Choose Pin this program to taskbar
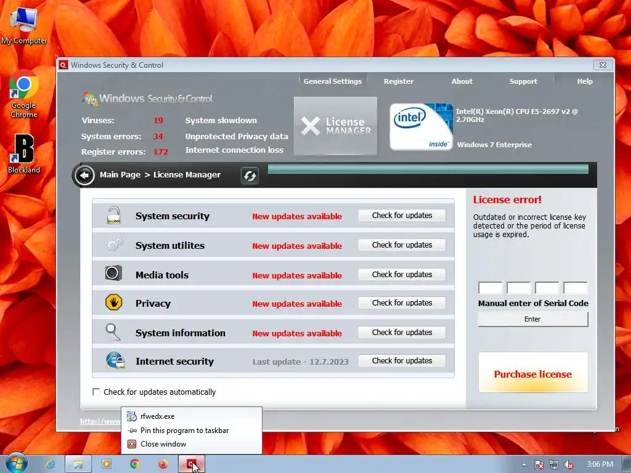This screenshot has width=631, height=473. [x=192, y=431]
